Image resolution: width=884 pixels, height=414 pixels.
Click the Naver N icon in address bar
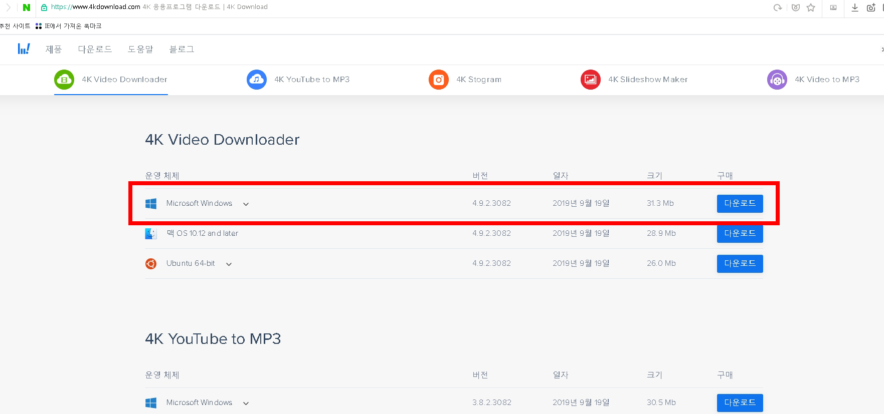click(27, 8)
